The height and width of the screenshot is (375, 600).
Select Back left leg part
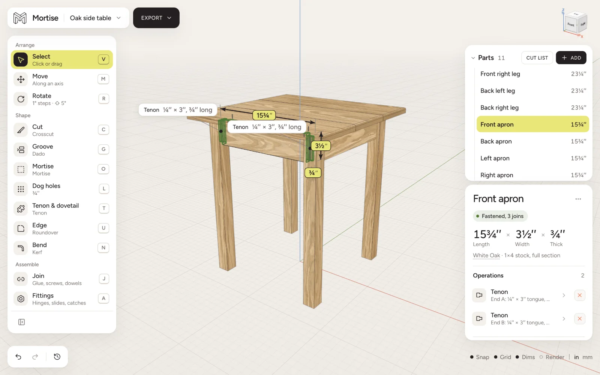point(532,91)
